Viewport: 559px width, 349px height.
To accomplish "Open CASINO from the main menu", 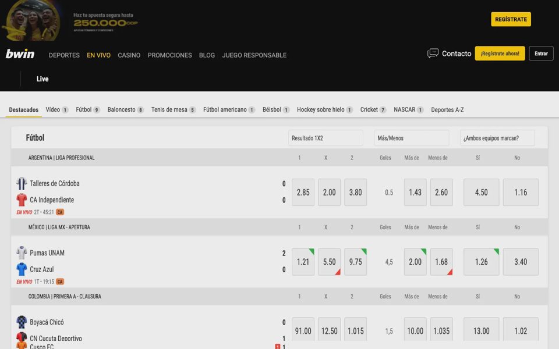I will point(129,55).
